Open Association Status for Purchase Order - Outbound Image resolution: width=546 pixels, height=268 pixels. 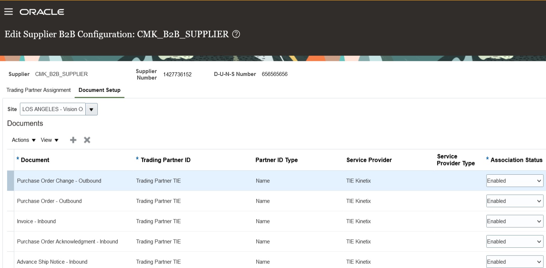(515, 201)
